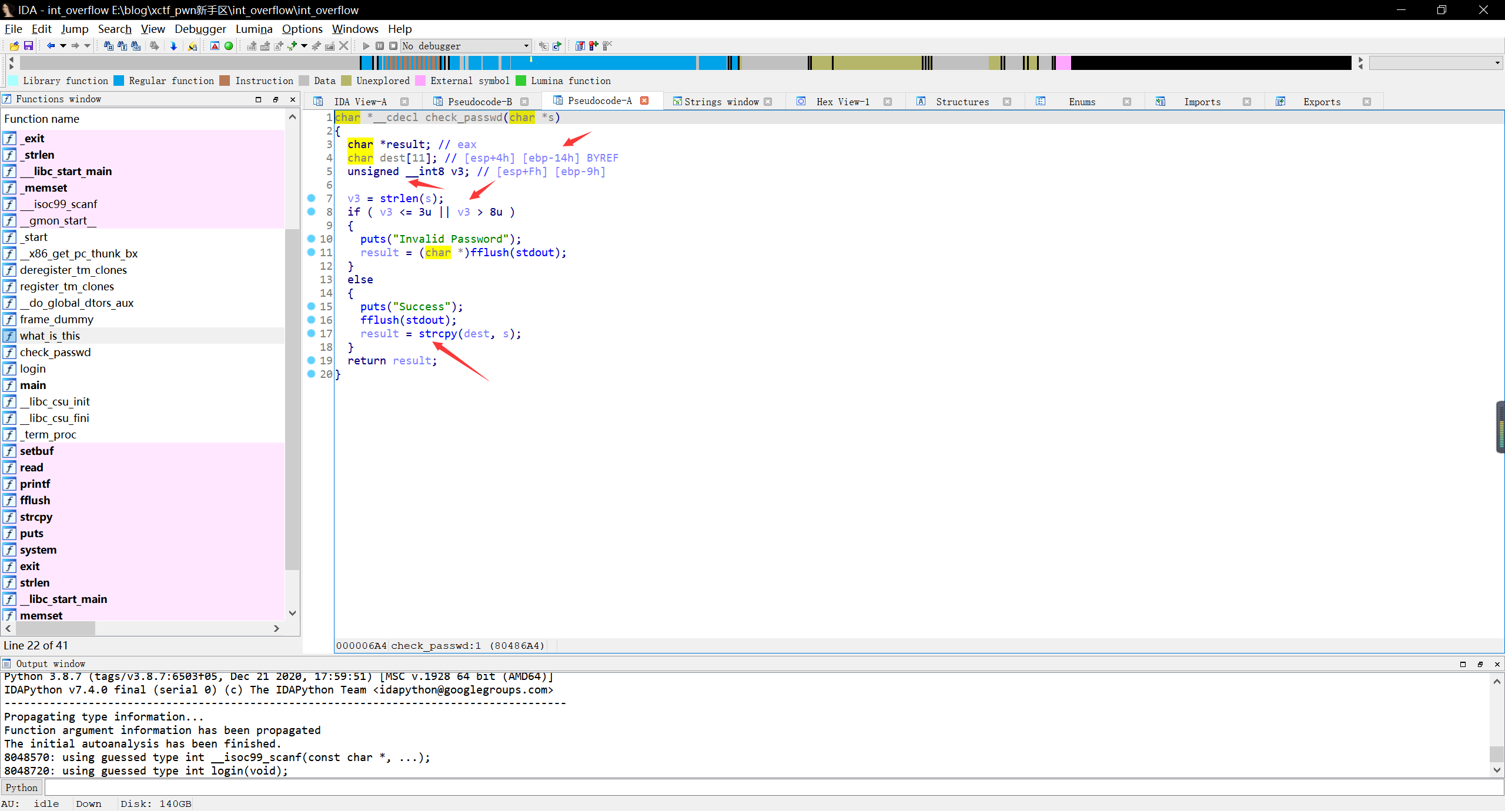This screenshot has width=1505, height=811.
Task: Select check_passwd in Functions window
Action: 55,352
